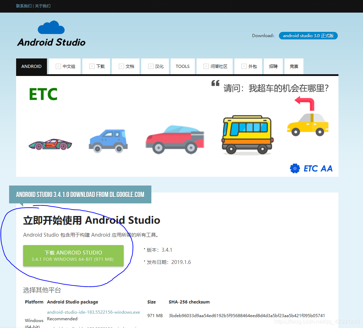
Task: Switch to the ANDROID tab
Action: [31, 66]
